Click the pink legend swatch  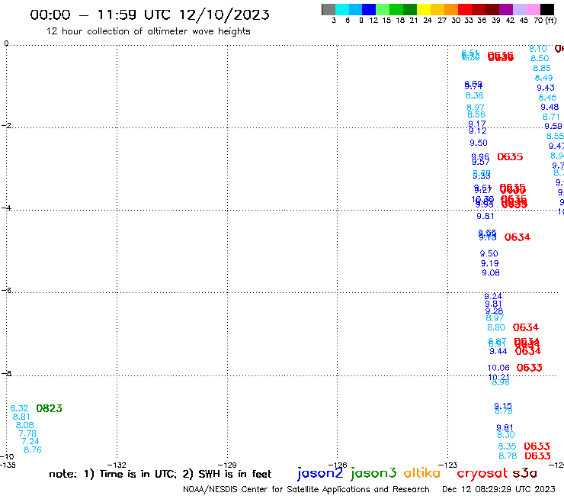[533, 9]
